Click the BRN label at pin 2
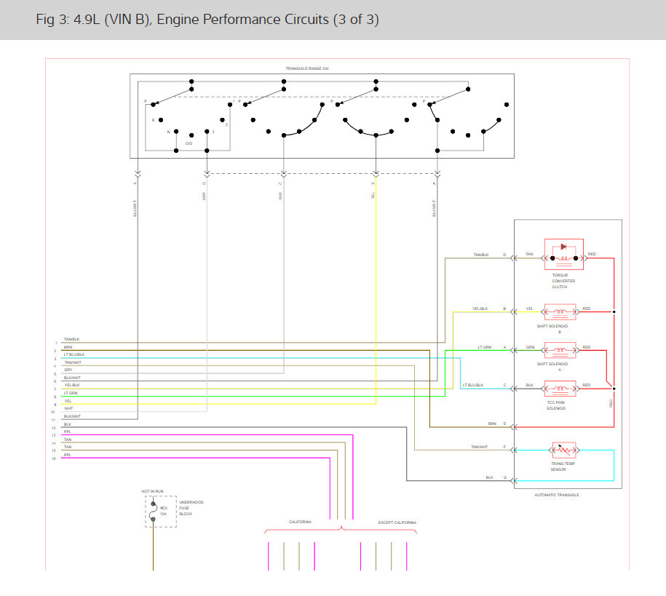Image resolution: width=666 pixels, height=596 pixels. [x=68, y=348]
